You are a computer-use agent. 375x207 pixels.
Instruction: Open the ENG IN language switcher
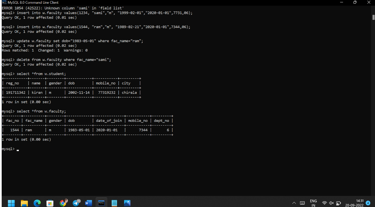coord(313,202)
